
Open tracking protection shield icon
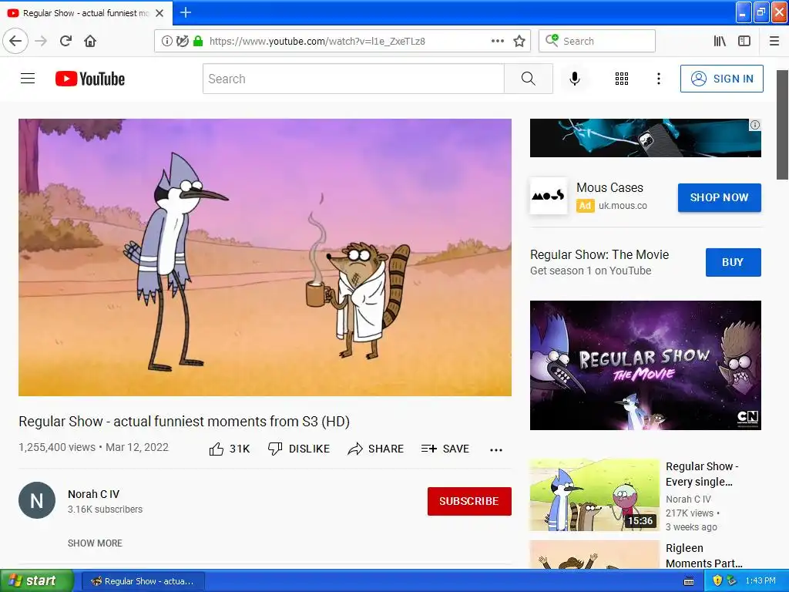[183, 41]
